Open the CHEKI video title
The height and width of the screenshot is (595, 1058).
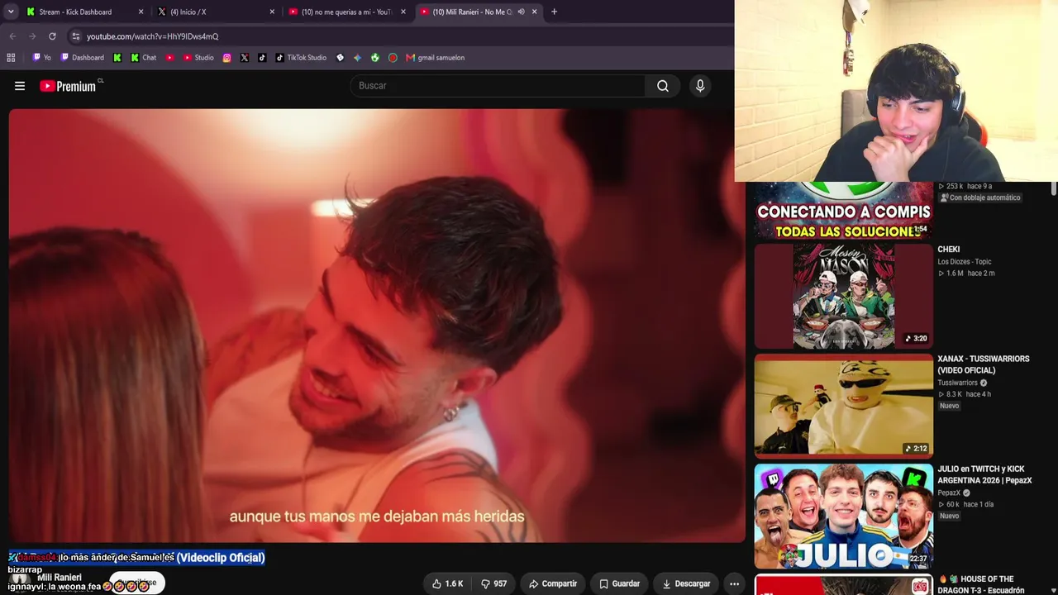[948, 250]
